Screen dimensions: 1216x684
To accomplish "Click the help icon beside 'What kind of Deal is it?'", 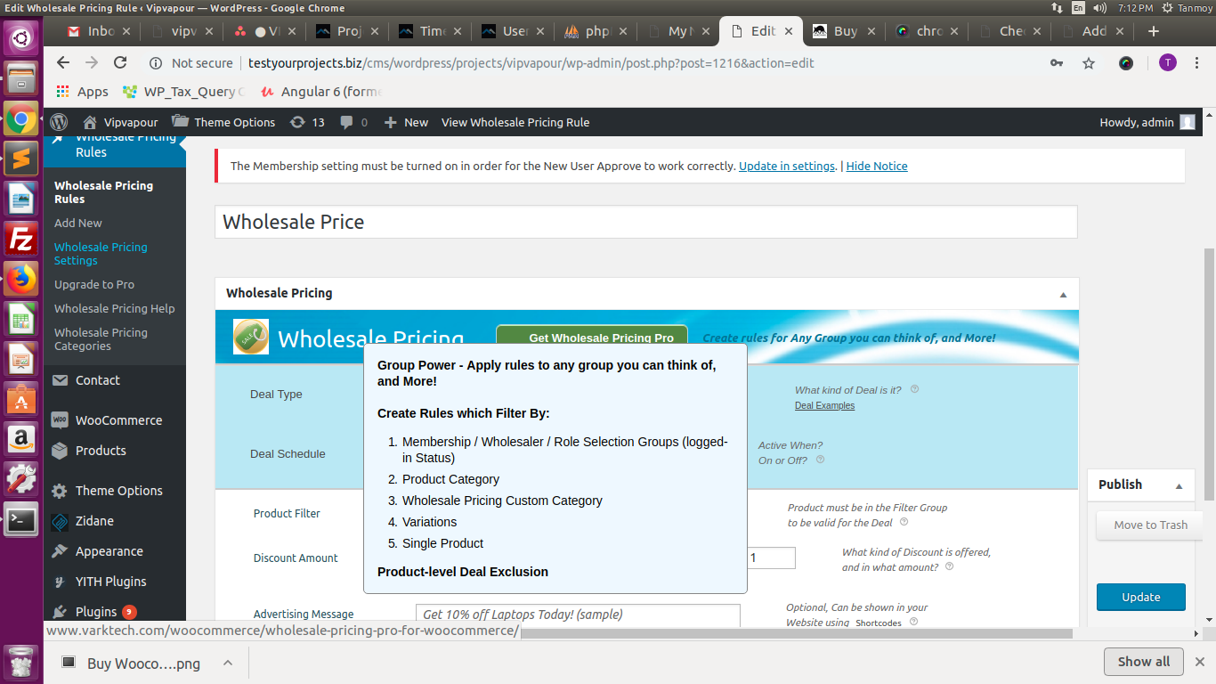I will coord(914,389).
